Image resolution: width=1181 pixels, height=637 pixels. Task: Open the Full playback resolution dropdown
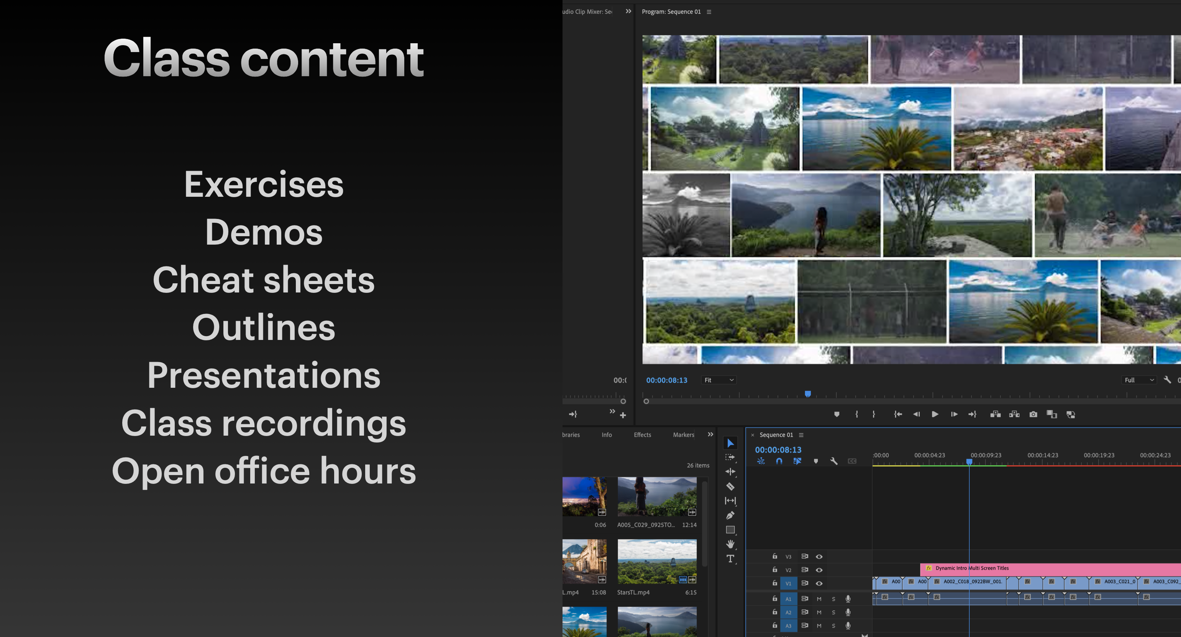[x=1139, y=380]
